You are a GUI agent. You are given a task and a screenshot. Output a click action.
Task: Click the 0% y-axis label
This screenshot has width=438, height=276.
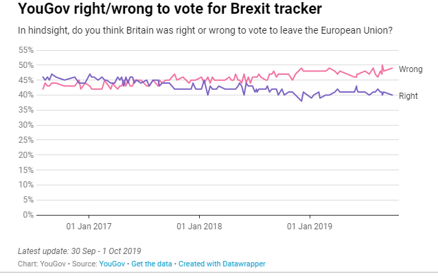point(27,216)
